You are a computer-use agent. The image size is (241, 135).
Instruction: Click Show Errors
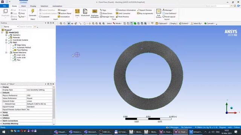tap(106, 13)
